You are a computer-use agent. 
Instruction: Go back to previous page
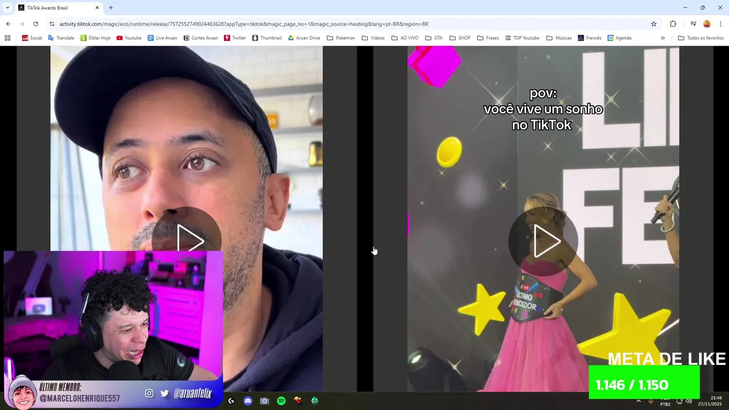8,24
